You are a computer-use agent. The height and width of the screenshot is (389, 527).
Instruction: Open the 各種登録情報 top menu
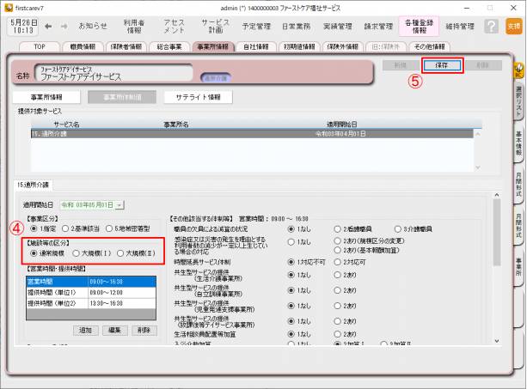(x=420, y=27)
